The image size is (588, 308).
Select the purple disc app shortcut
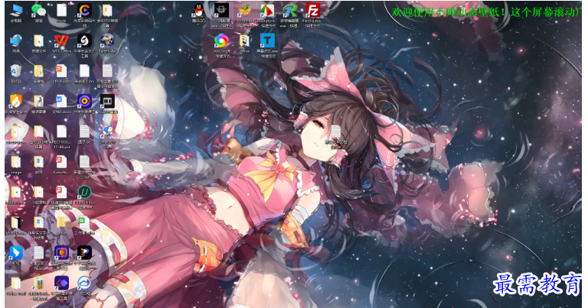84,102
